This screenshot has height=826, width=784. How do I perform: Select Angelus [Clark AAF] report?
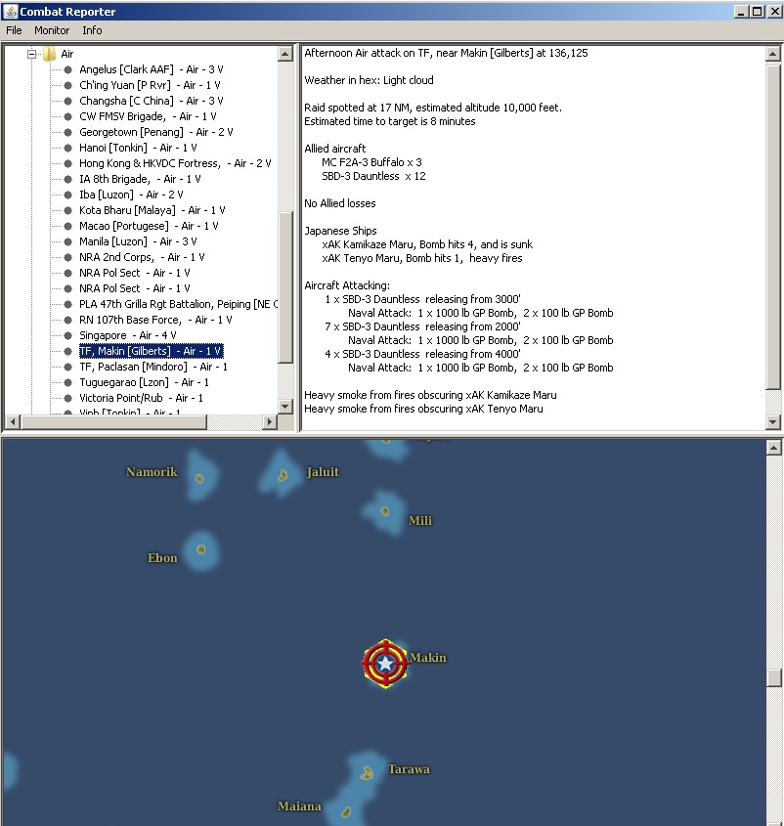(152, 69)
